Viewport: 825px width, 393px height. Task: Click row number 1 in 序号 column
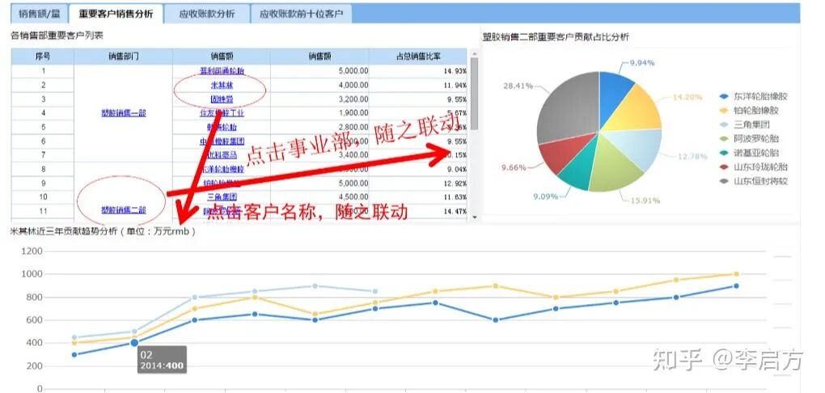[43, 70]
